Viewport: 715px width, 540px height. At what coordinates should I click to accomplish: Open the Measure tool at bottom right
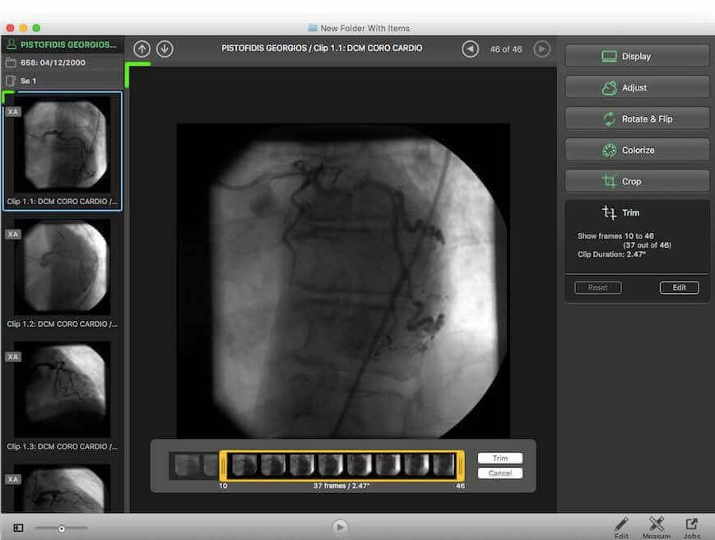click(656, 524)
